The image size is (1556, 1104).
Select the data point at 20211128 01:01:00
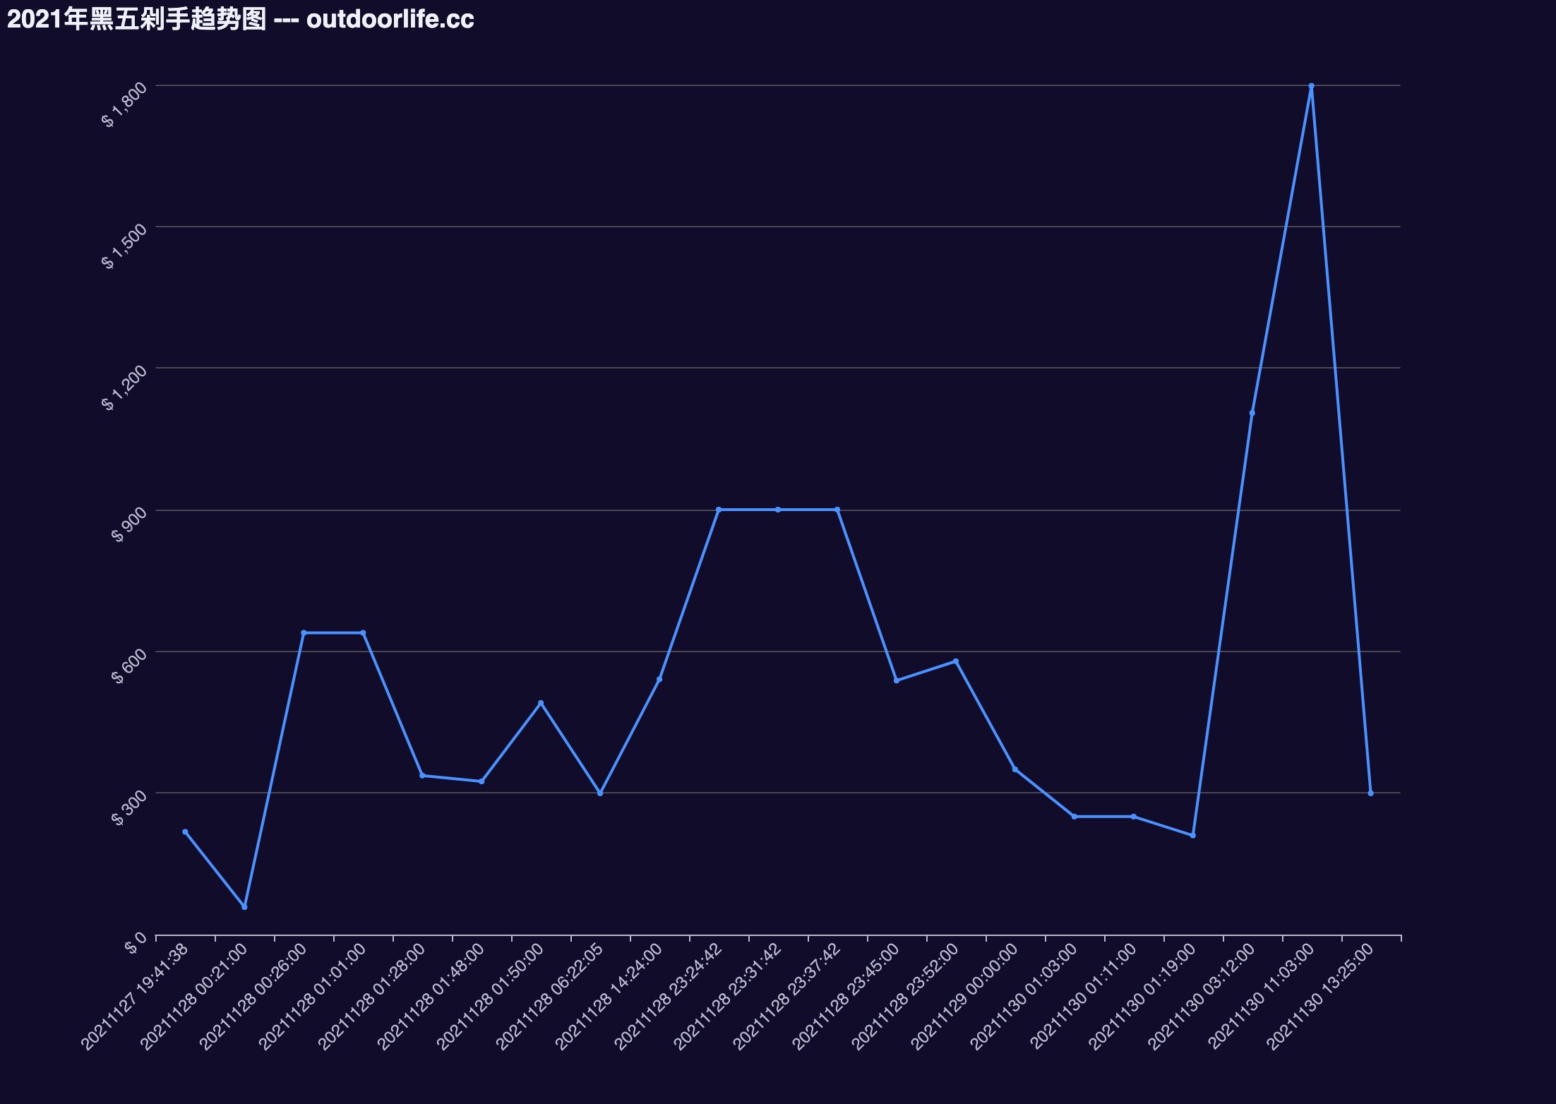coord(363,632)
